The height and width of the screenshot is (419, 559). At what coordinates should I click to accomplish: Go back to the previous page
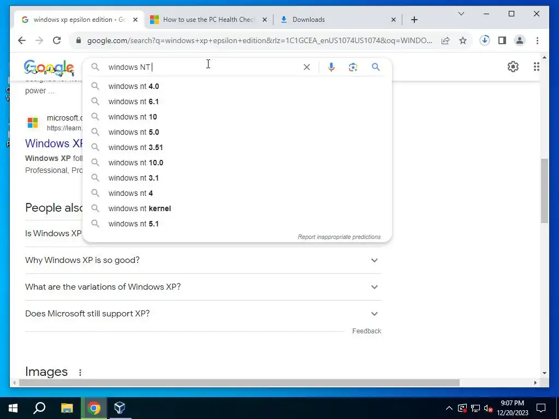coord(22,40)
